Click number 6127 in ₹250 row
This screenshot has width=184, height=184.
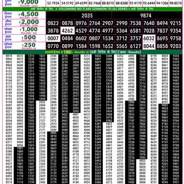[135, 46]
